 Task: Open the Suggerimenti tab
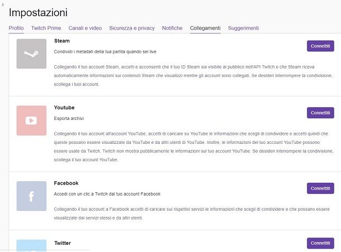244,28
